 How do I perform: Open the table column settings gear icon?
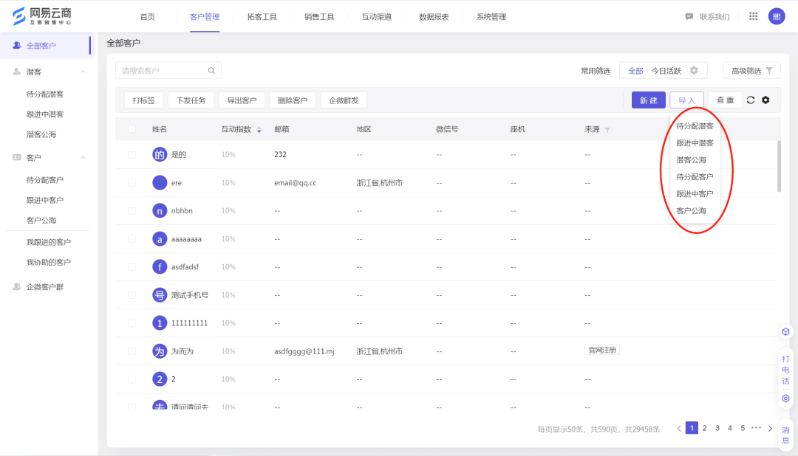tap(766, 100)
